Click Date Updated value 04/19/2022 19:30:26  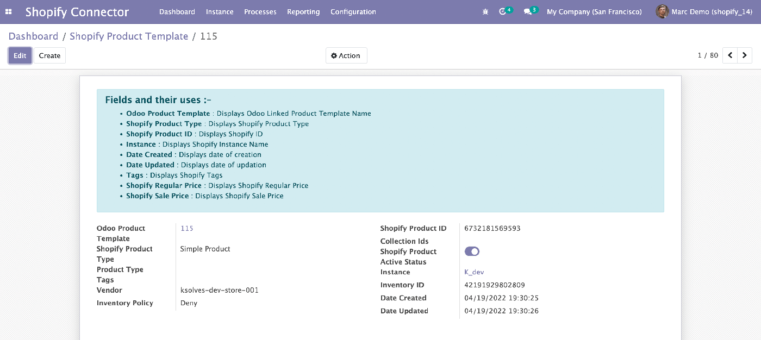pos(501,311)
